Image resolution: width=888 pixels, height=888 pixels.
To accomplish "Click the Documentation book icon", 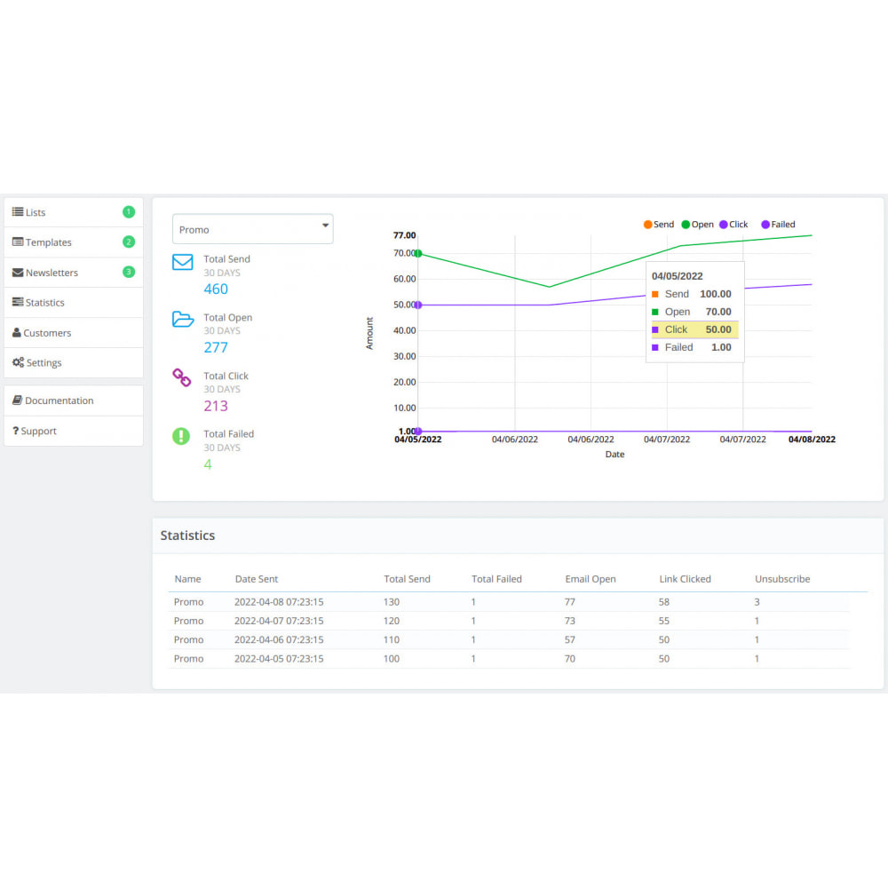I will [x=17, y=400].
